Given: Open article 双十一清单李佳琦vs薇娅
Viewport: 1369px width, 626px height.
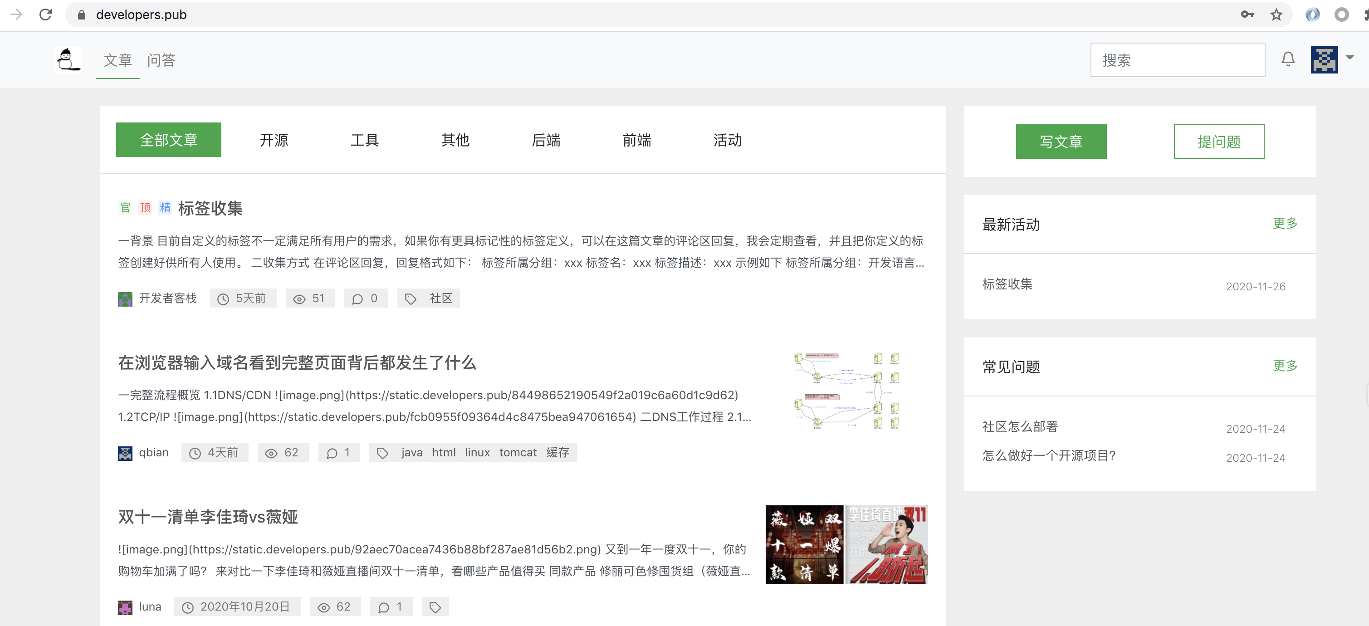Looking at the screenshot, I should click(x=208, y=517).
